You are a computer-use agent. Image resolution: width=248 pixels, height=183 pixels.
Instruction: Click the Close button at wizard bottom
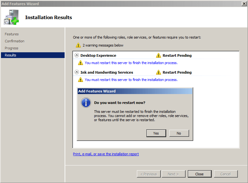click(x=200, y=174)
